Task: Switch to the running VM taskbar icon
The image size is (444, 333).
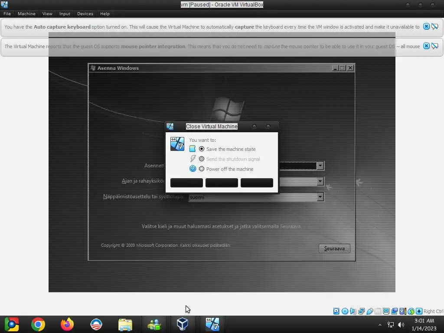Action: 212,324
